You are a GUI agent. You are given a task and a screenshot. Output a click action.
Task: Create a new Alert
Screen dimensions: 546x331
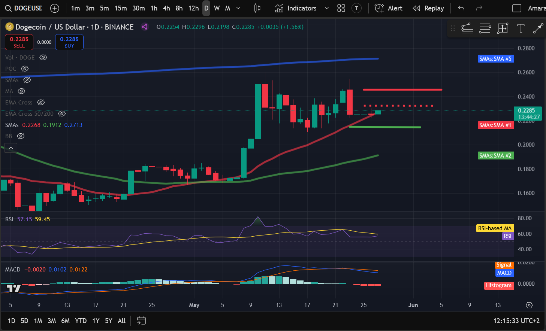[x=389, y=8]
